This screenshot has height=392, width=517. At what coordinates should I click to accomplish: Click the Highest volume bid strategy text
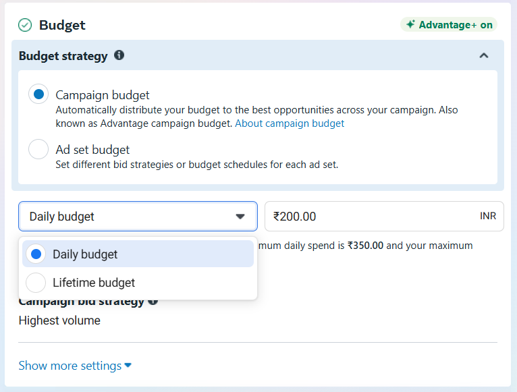(59, 320)
